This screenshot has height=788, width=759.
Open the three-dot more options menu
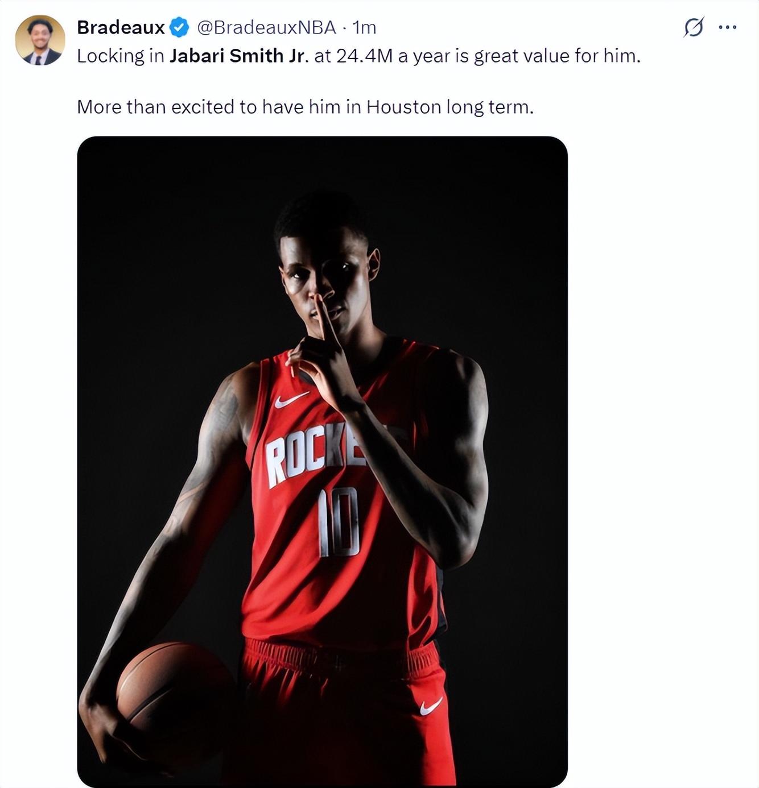pos(727,27)
